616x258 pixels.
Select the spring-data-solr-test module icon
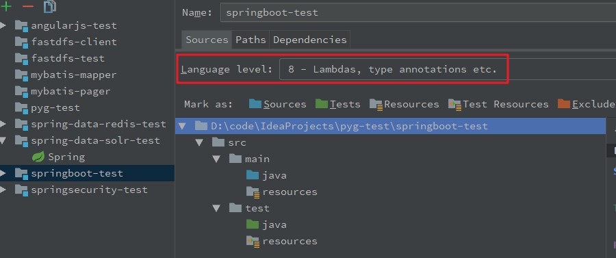tap(21, 141)
